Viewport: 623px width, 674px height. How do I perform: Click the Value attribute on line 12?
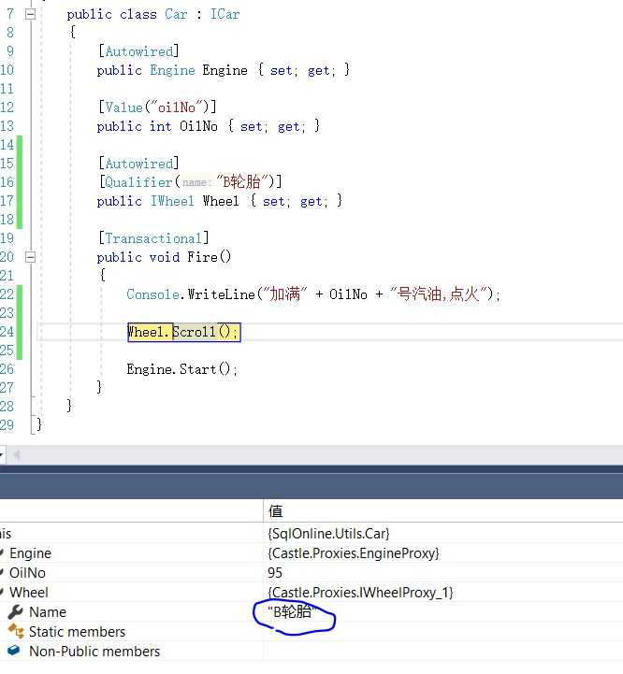point(123,107)
